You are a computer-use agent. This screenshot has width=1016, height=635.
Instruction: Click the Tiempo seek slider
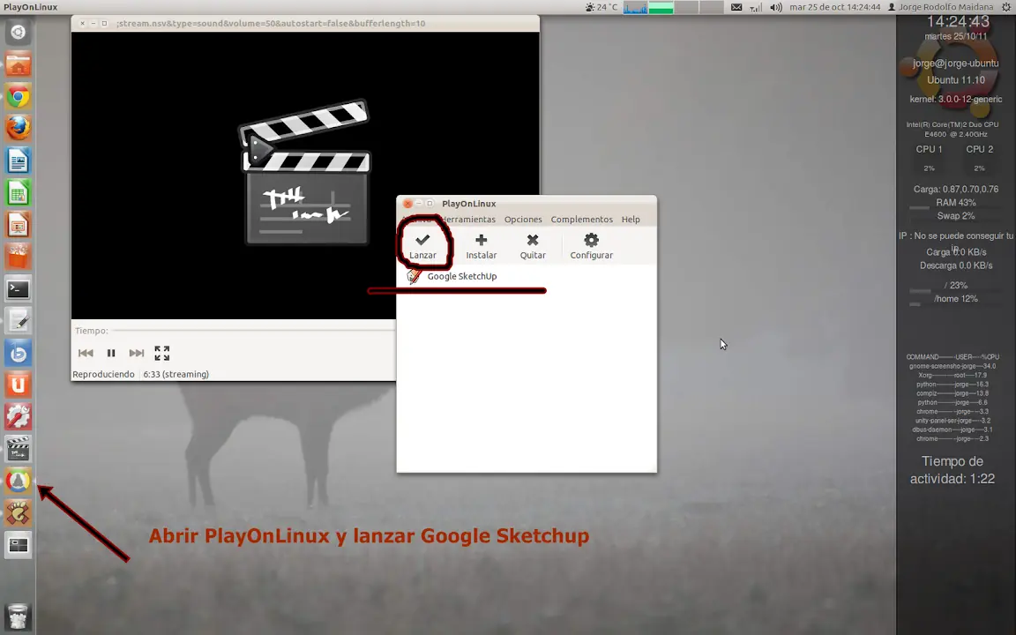coord(253,331)
